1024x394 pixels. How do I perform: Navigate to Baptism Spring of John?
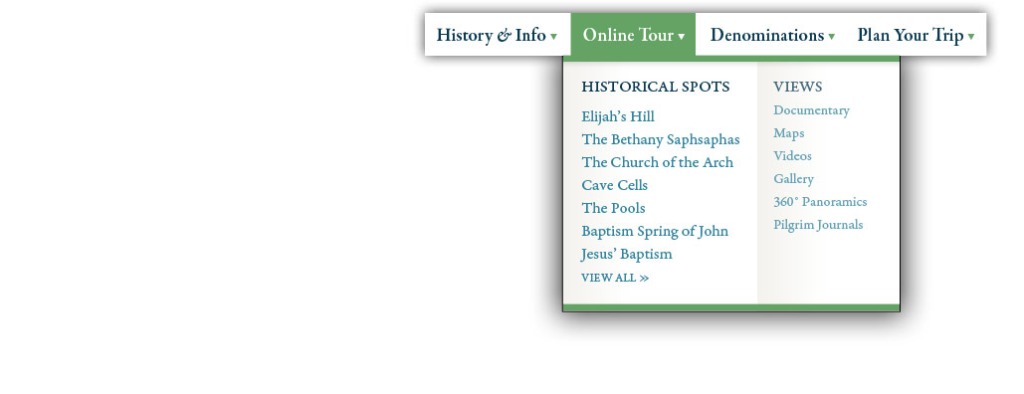(655, 231)
